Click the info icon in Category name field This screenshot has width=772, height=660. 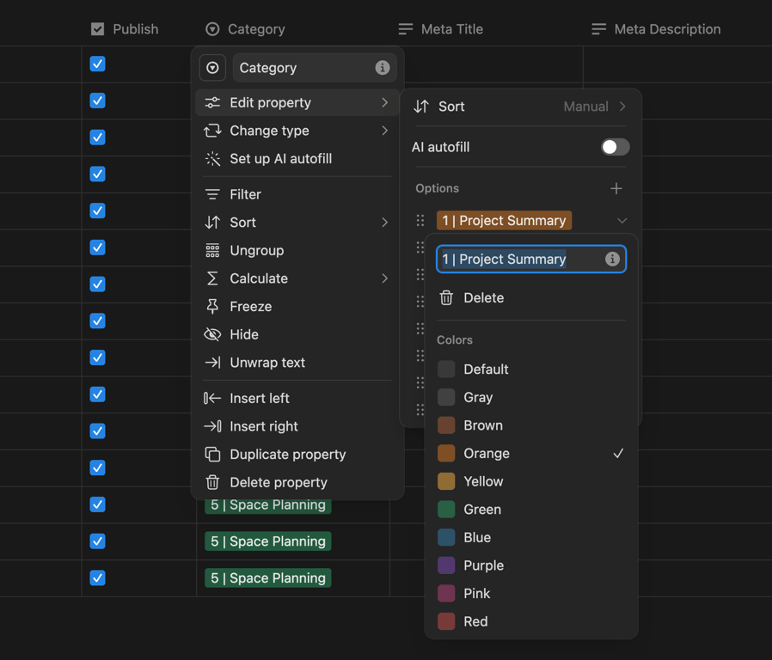(x=383, y=68)
